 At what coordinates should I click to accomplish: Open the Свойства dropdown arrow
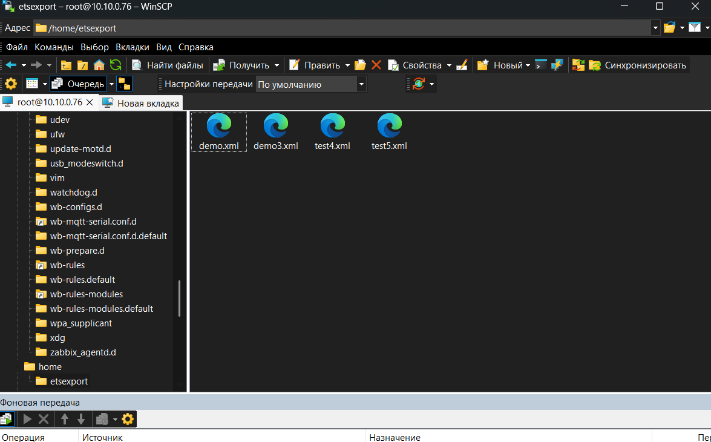click(449, 65)
